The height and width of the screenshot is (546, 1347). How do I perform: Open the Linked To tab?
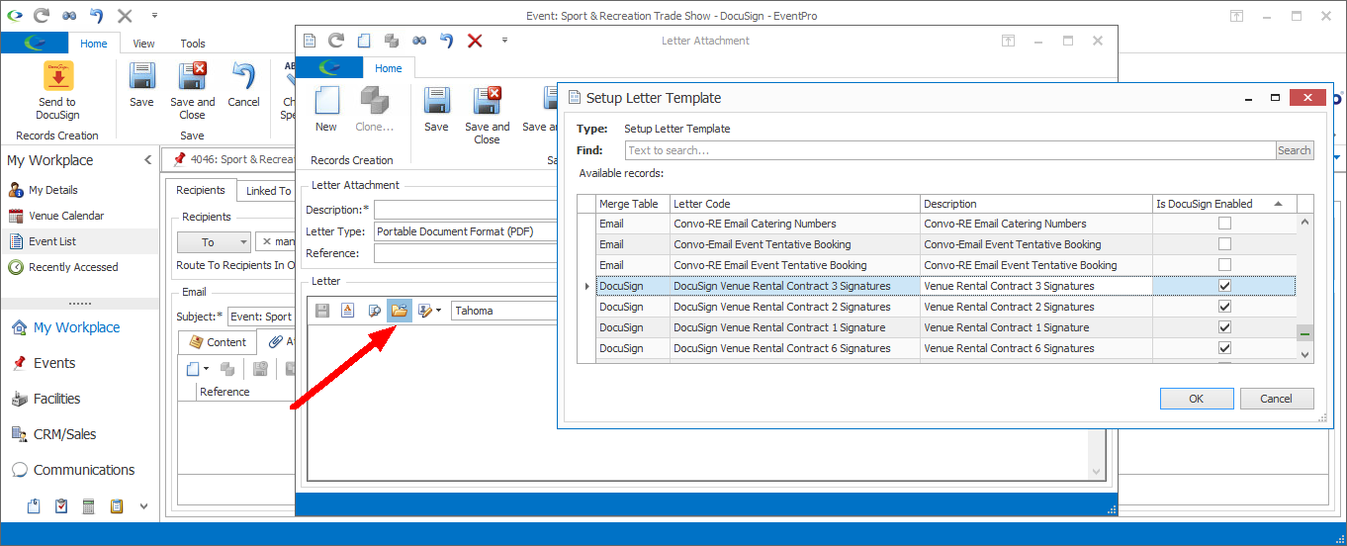tap(268, 191)
